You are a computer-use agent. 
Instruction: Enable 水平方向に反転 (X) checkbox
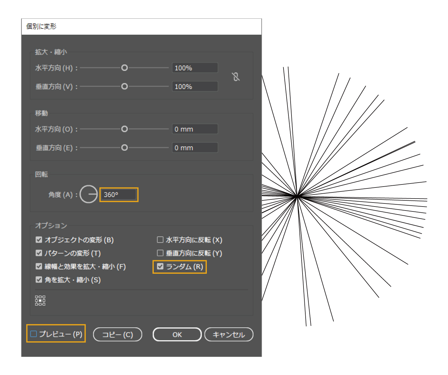[x=160, y=240]
